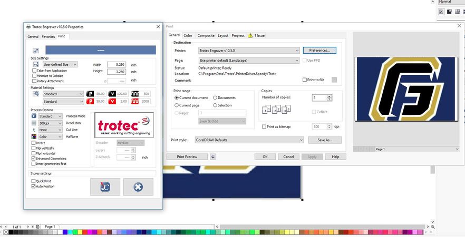Click the Halftone color grid icon
The width and height of the screenshot is (465, 237).
pyautogui.click(x=34, y=136)
